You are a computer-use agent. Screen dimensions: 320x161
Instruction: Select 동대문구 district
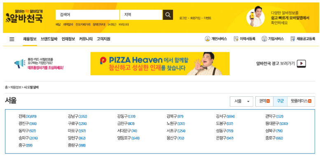276,124
